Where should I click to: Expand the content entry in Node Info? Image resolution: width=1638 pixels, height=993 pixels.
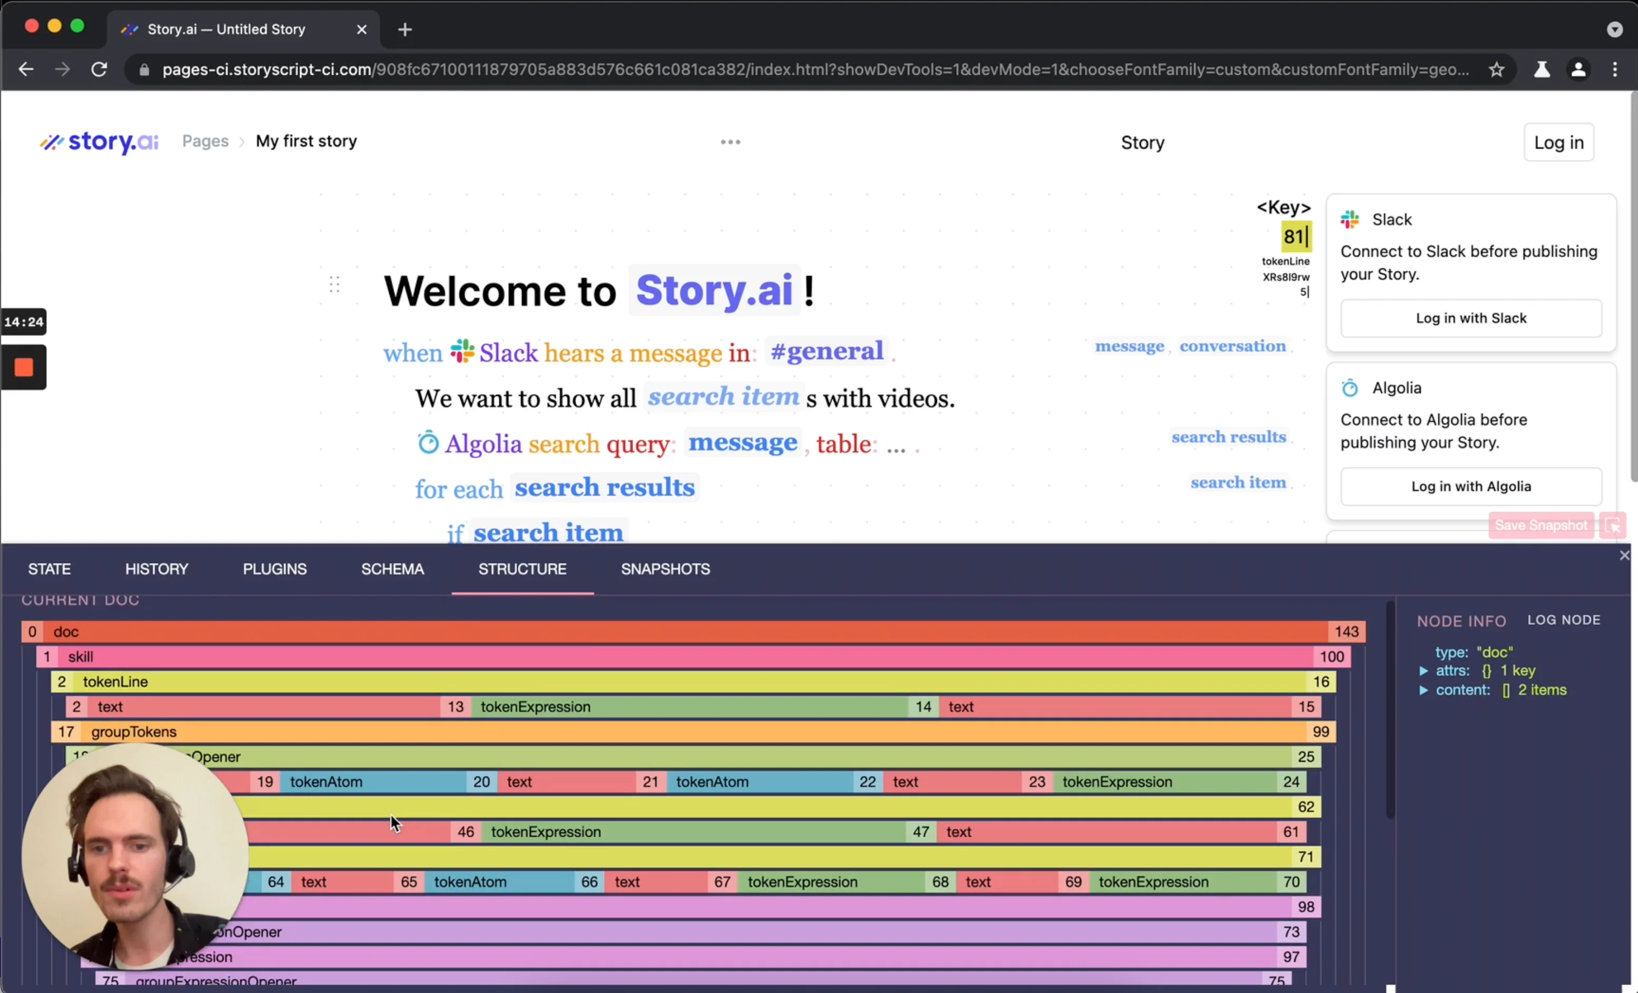(1423, 690)
